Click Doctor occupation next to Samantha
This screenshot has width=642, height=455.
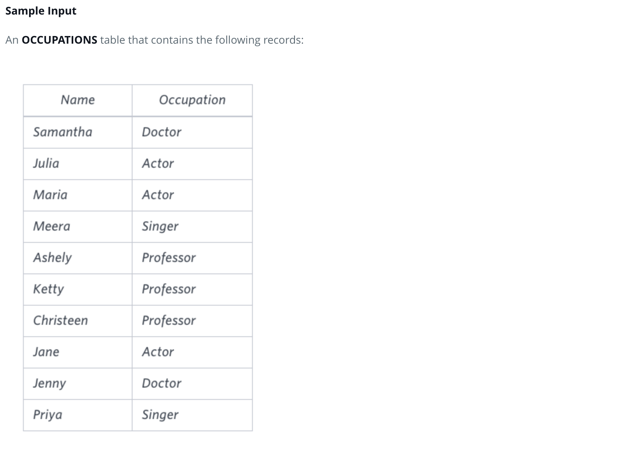tap(192, 133)
